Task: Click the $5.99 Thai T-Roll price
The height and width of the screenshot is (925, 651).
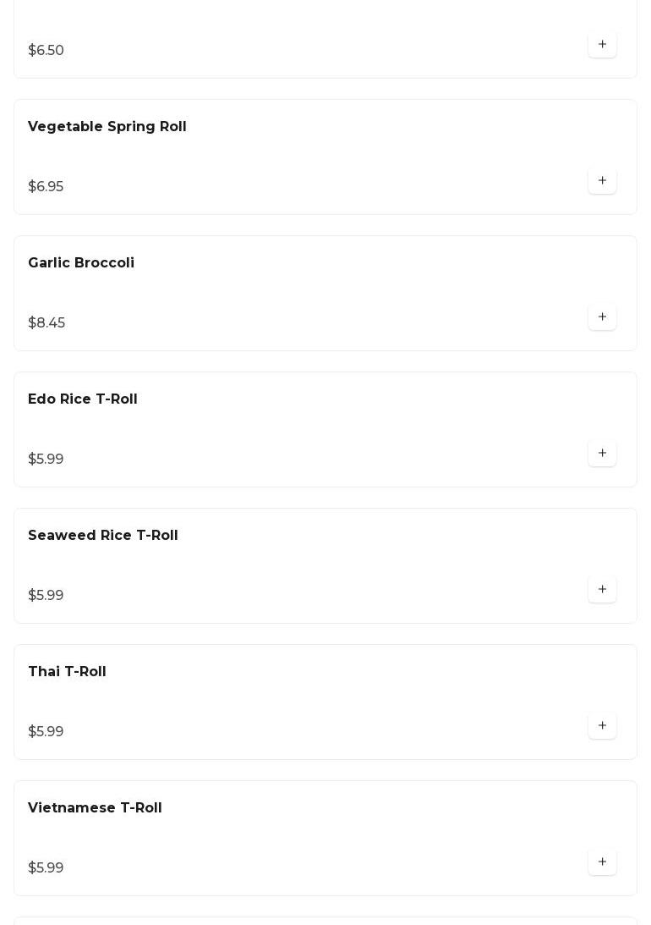Action: pyautogui.click(x=46, y=731)
